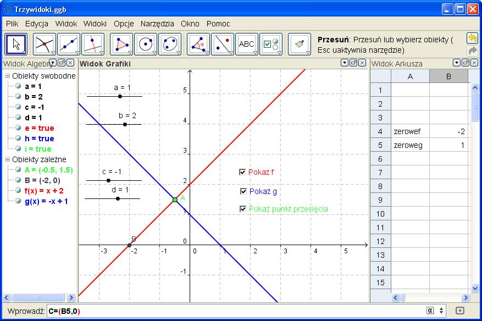Viewport: 482px width, 321px height.
Task: Click cell containing zeroweg
Action: 410,145
